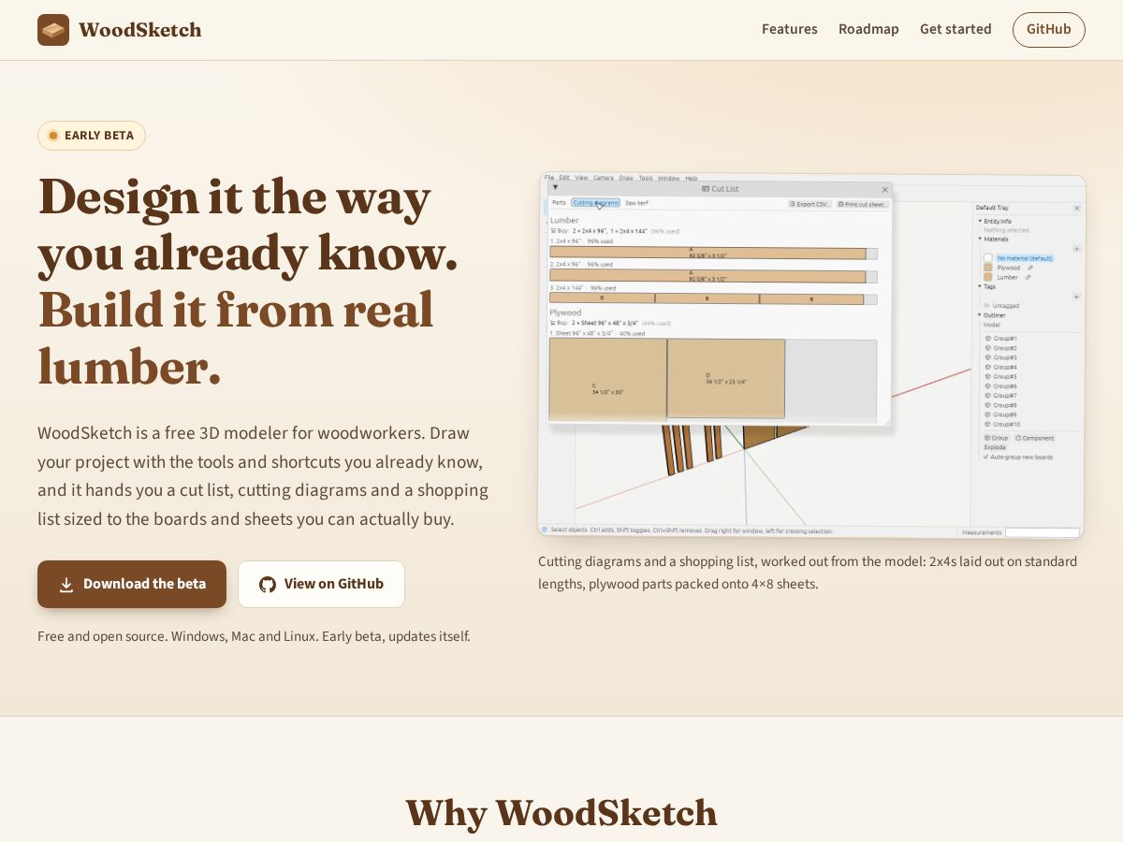The height and width of the screenshot is (842, 1123).
Task: Close the Default Tray panel with its X
Action: 1077,208
